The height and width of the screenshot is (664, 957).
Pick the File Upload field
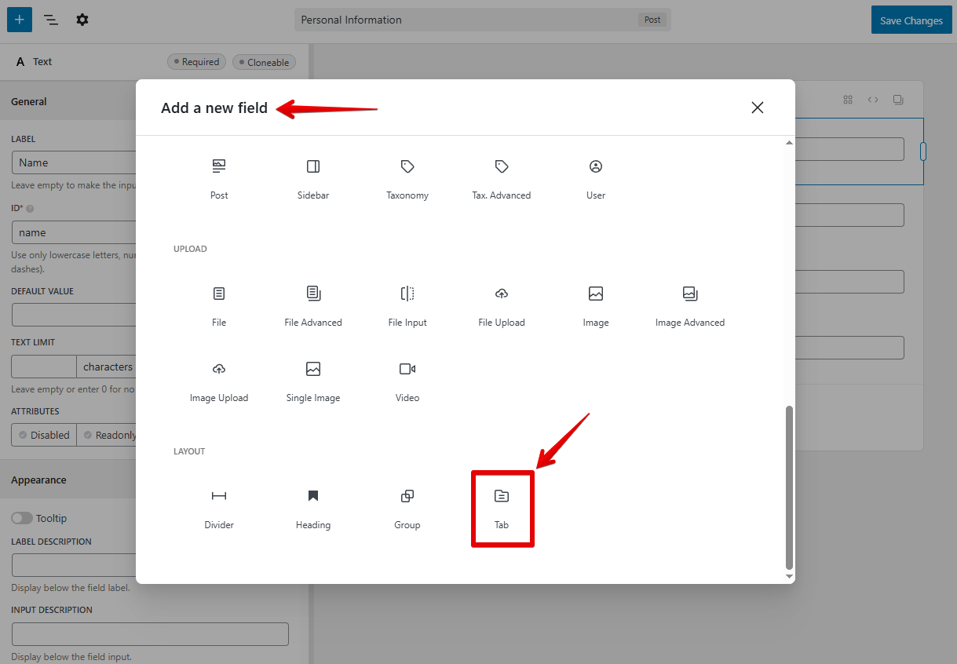point(502,305)
